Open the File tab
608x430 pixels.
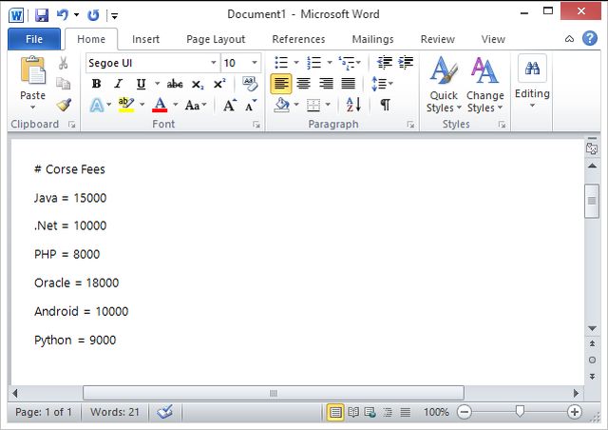pos(34,39)
